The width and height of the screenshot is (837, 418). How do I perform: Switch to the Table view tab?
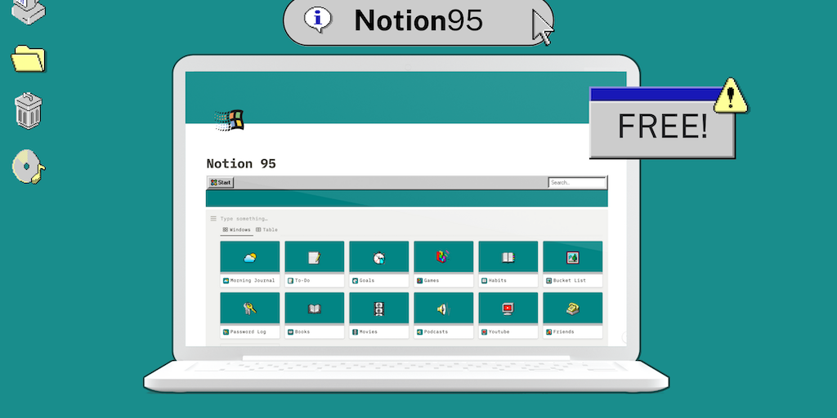pos(267,229)
